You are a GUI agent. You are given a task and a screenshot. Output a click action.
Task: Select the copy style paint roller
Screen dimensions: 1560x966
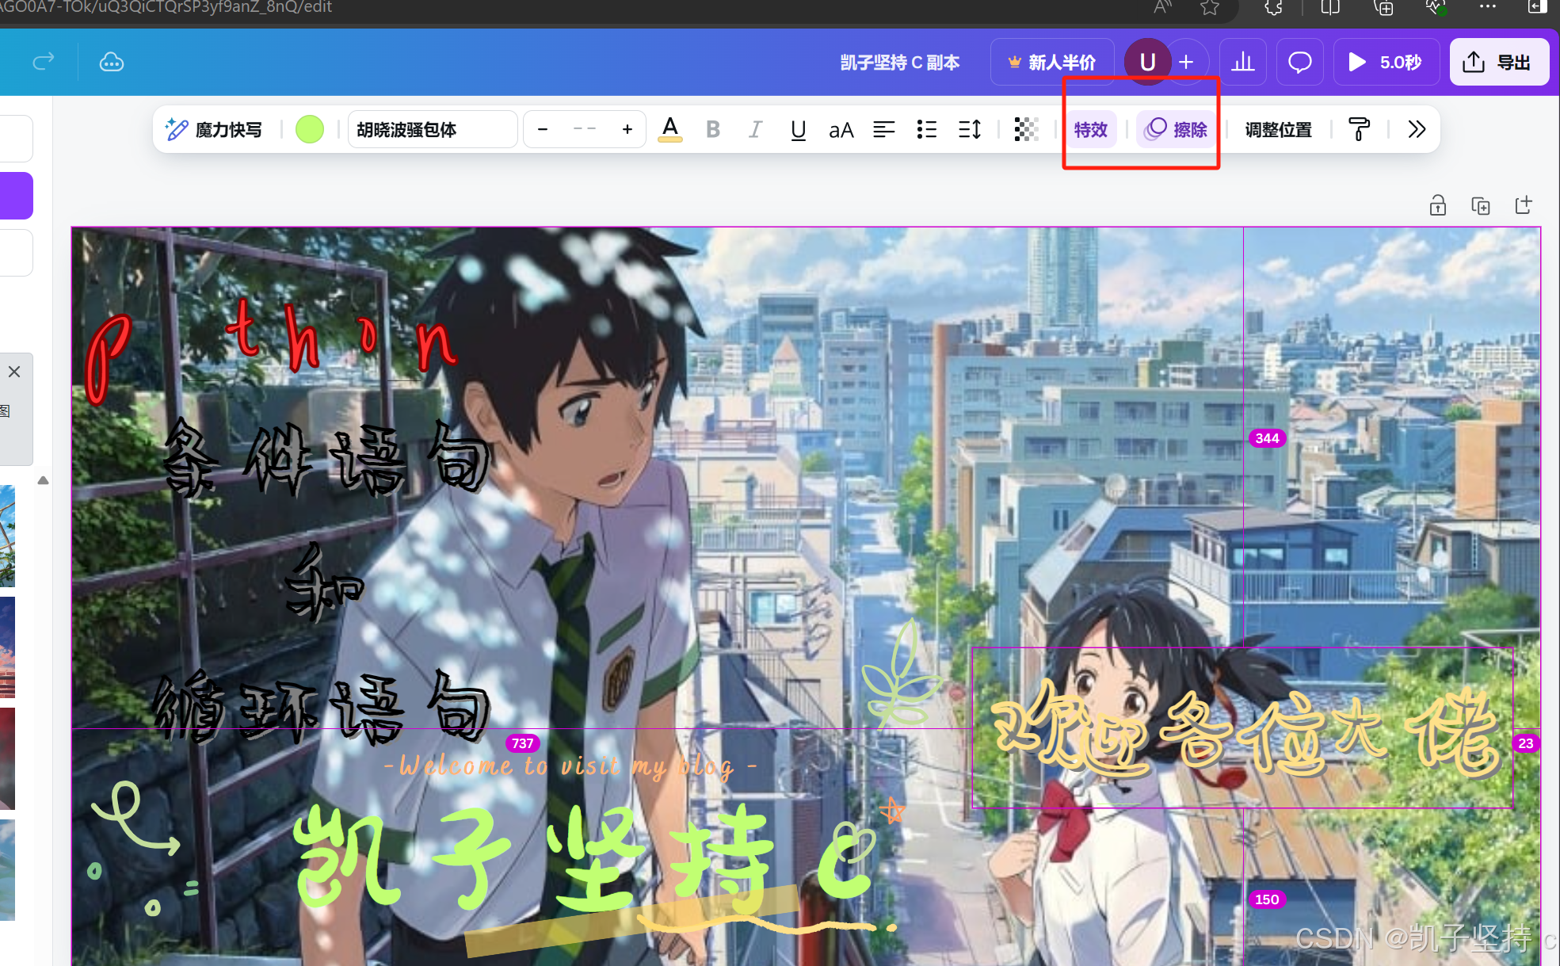(1359, 129)
